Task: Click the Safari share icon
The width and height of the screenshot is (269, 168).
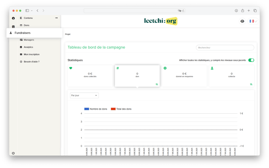Action: click(x=243, y=10)
